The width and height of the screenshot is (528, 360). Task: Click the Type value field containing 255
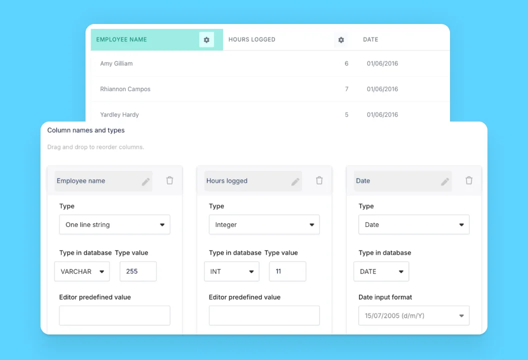(138, 271)
